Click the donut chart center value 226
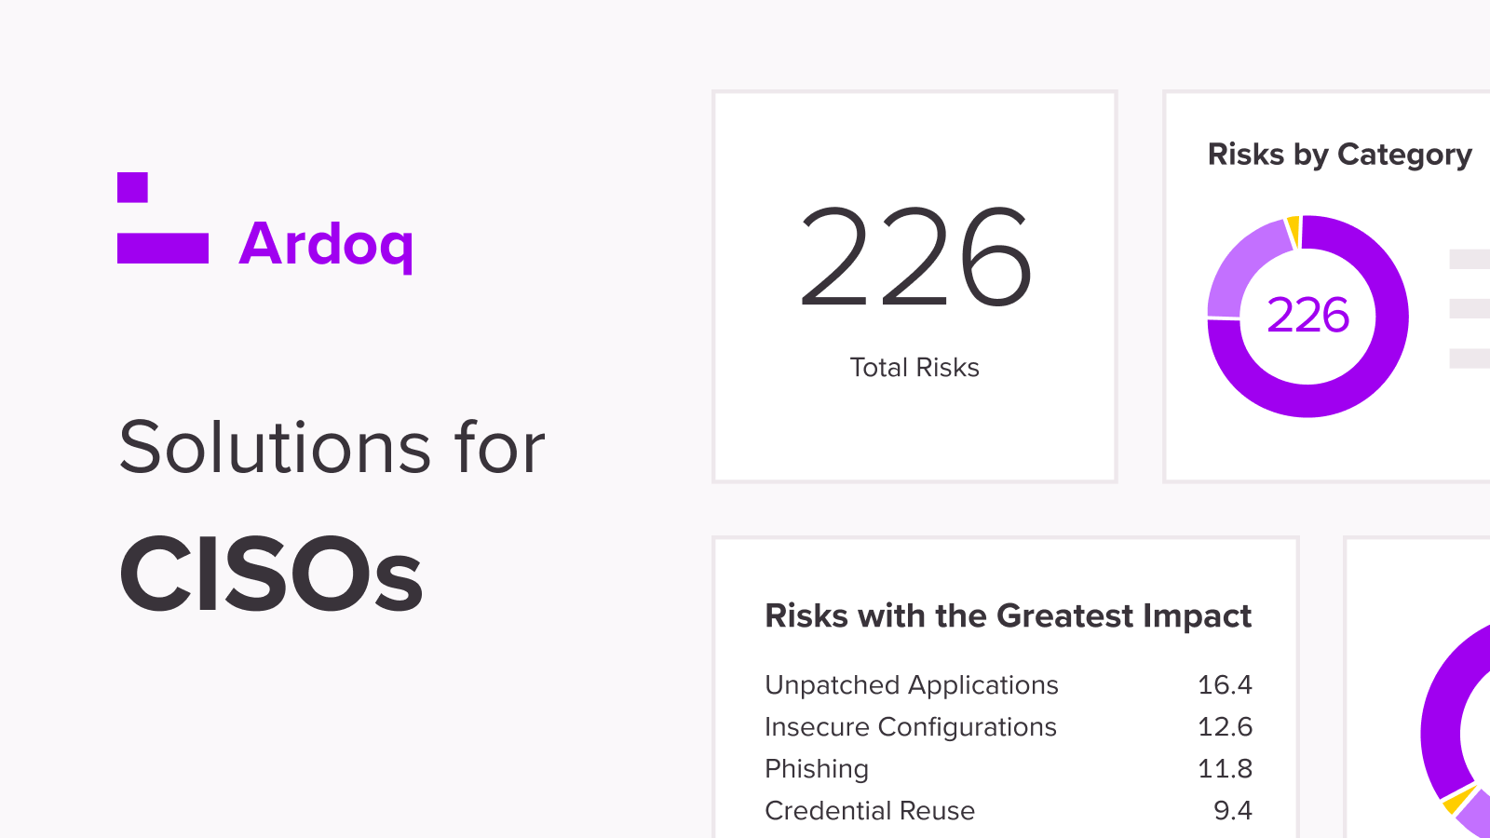This screenshot has width=1490, height=838. 1307,316
